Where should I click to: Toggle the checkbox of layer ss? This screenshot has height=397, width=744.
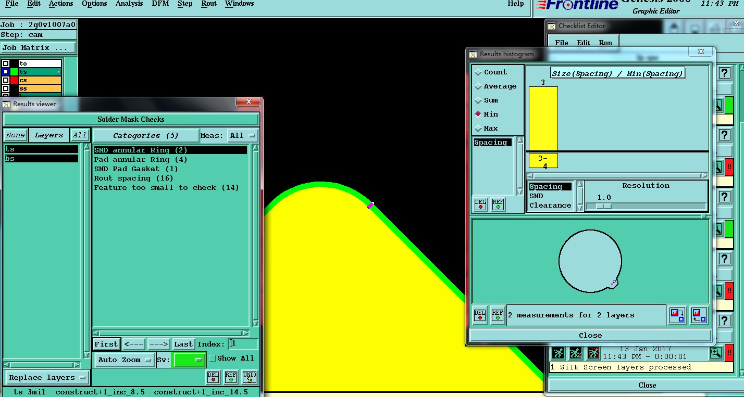[6, 88]
